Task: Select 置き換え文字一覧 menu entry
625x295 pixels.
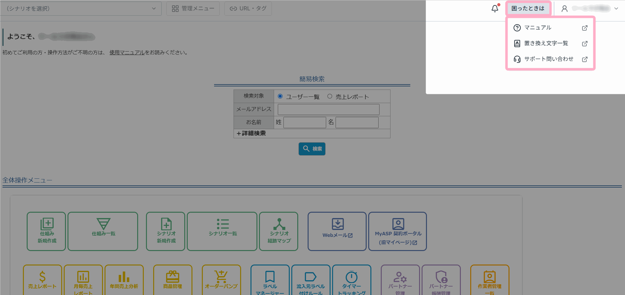Action: click(550, 43)
